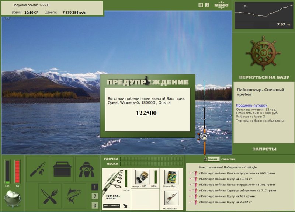Select tackle slot 3
The height and width of the screenshot is (212, 295).
pyautogui.click(x=95, y=205)
